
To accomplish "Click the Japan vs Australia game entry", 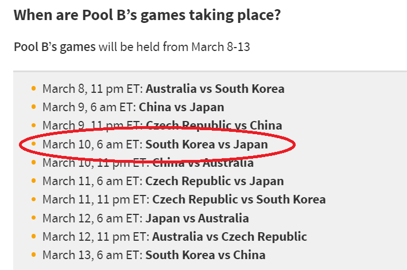I will point(197,218).
